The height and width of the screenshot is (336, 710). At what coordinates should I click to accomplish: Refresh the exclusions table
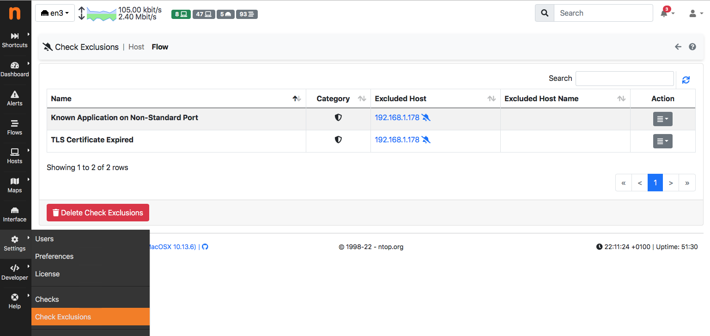(x=686, y=79)
